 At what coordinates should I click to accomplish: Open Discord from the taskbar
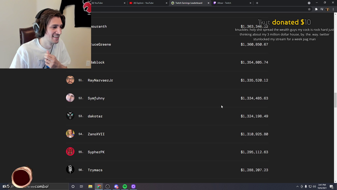point(116,186)
